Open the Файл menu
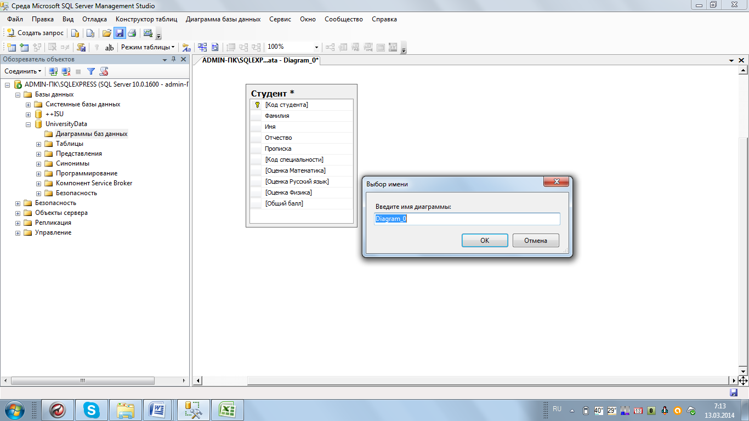Image resolution: width=749 pixels, height=421 pixels. click(x=15, y=19)
